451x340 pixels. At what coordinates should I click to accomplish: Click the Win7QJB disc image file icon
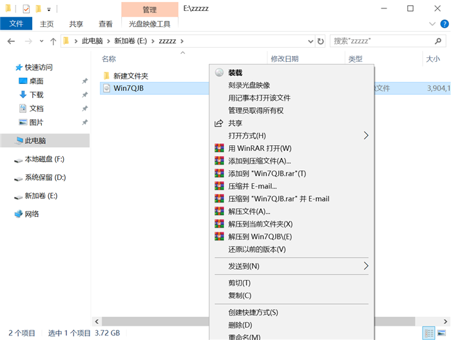106,88
